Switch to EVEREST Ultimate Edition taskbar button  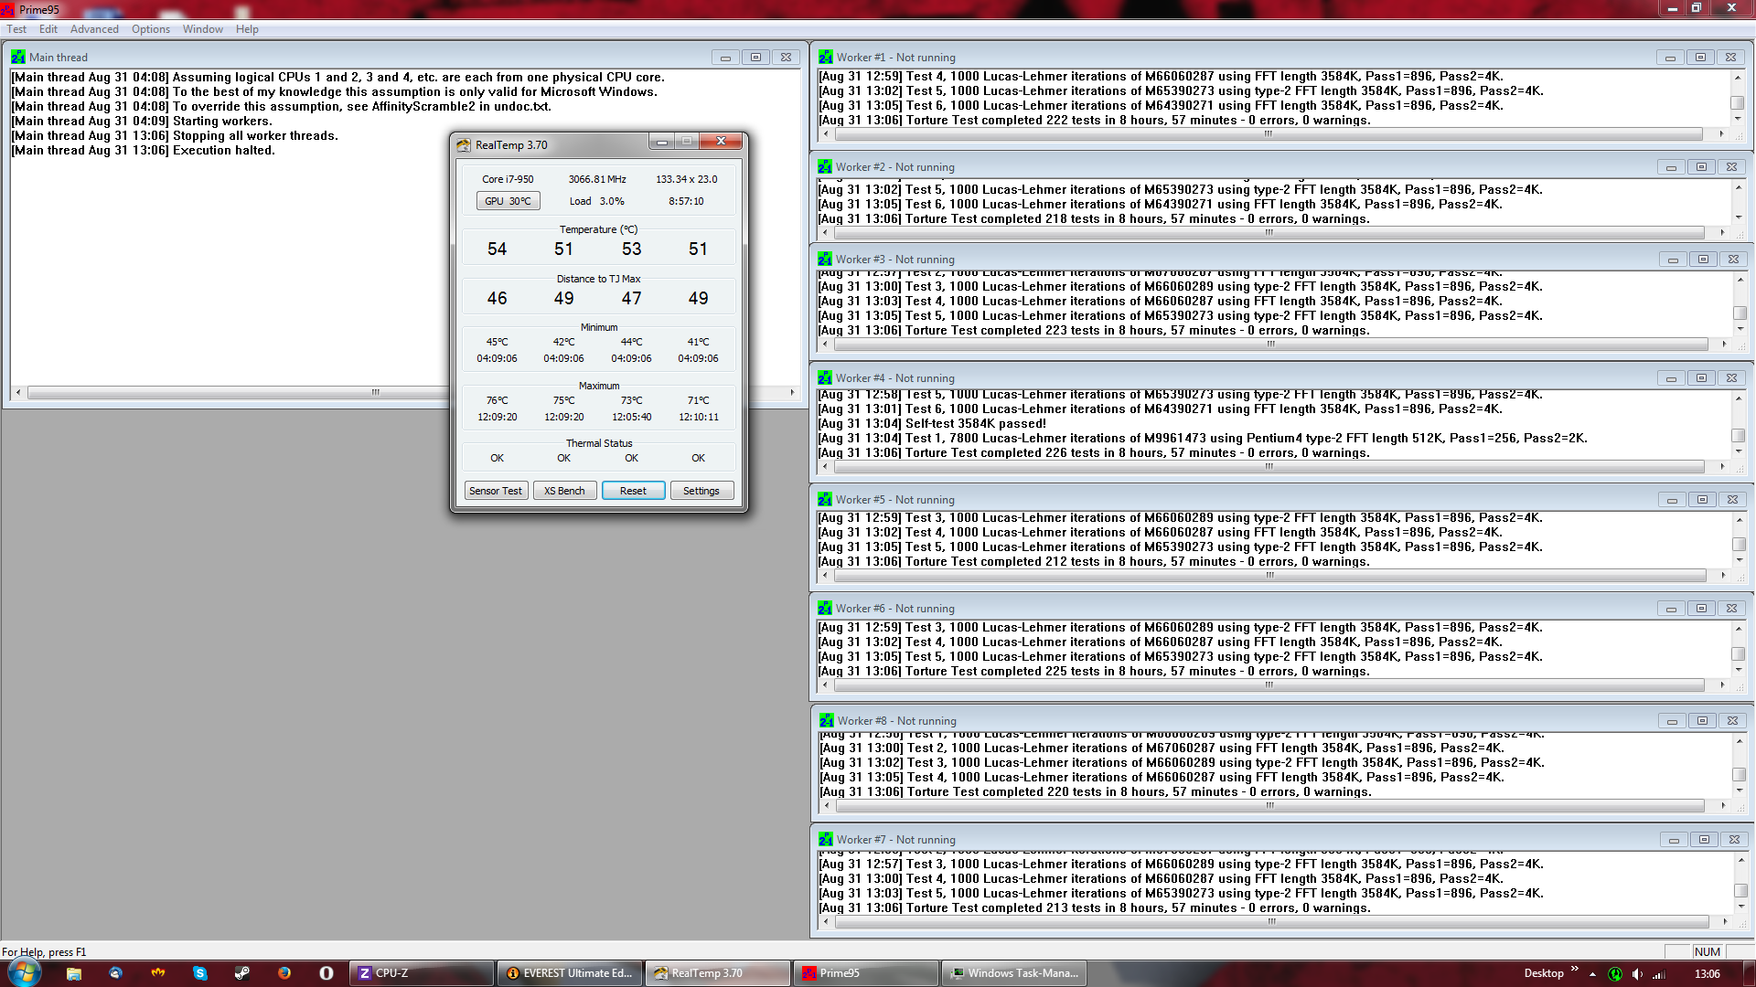coord(570,973)
